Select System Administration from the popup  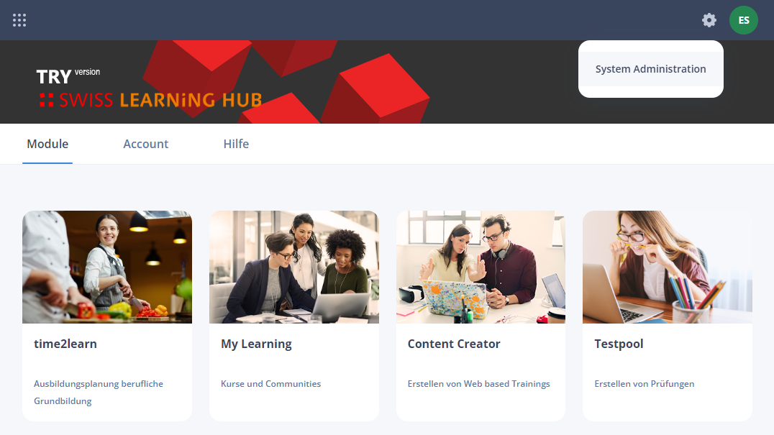tap(650, 69)
